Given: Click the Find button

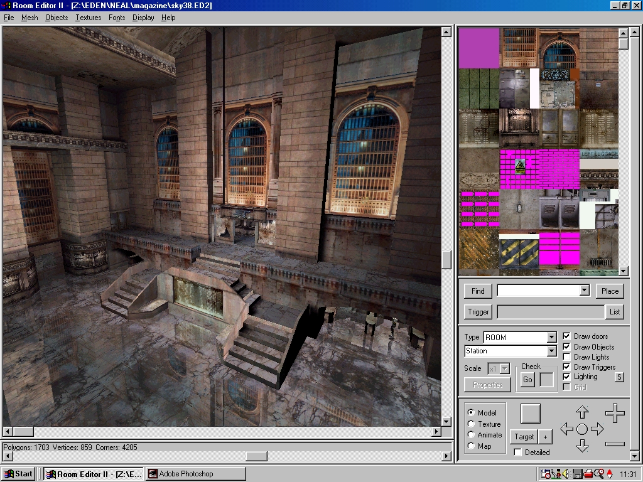Looking at the screenshot, I should pos(478,291).
